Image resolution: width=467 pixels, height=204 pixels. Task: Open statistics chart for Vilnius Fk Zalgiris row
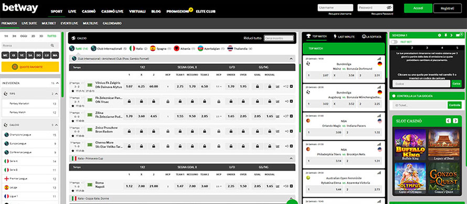[x=278, y=87]
